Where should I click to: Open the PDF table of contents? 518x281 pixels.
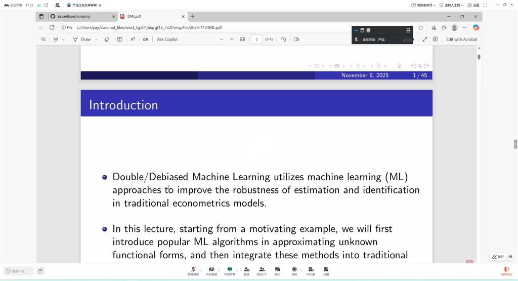pos(43,39)
